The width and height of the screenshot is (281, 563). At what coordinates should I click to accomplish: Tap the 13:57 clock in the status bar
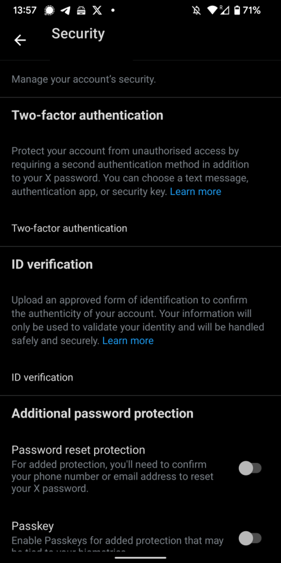(24, 10)
